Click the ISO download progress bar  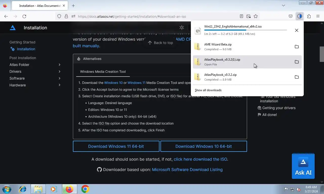[246, 30]
